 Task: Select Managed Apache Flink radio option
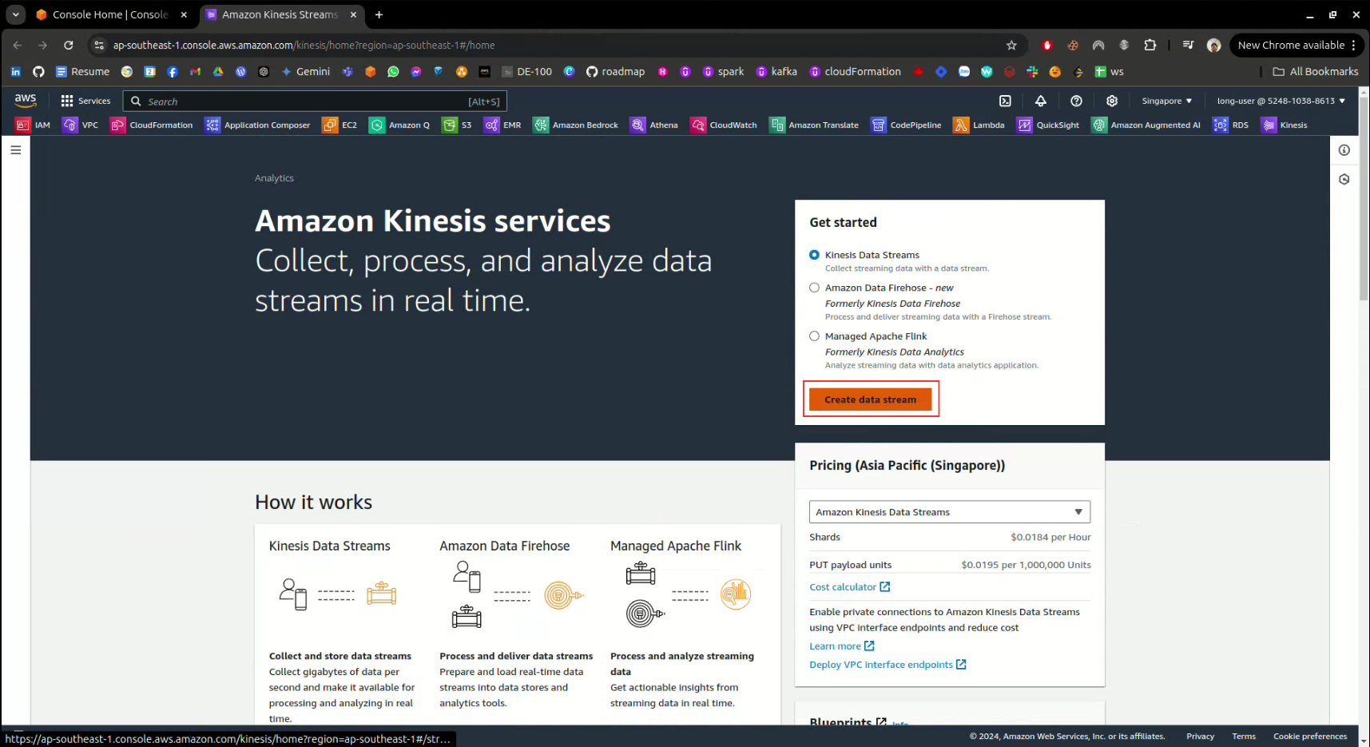tap(814, 336)
